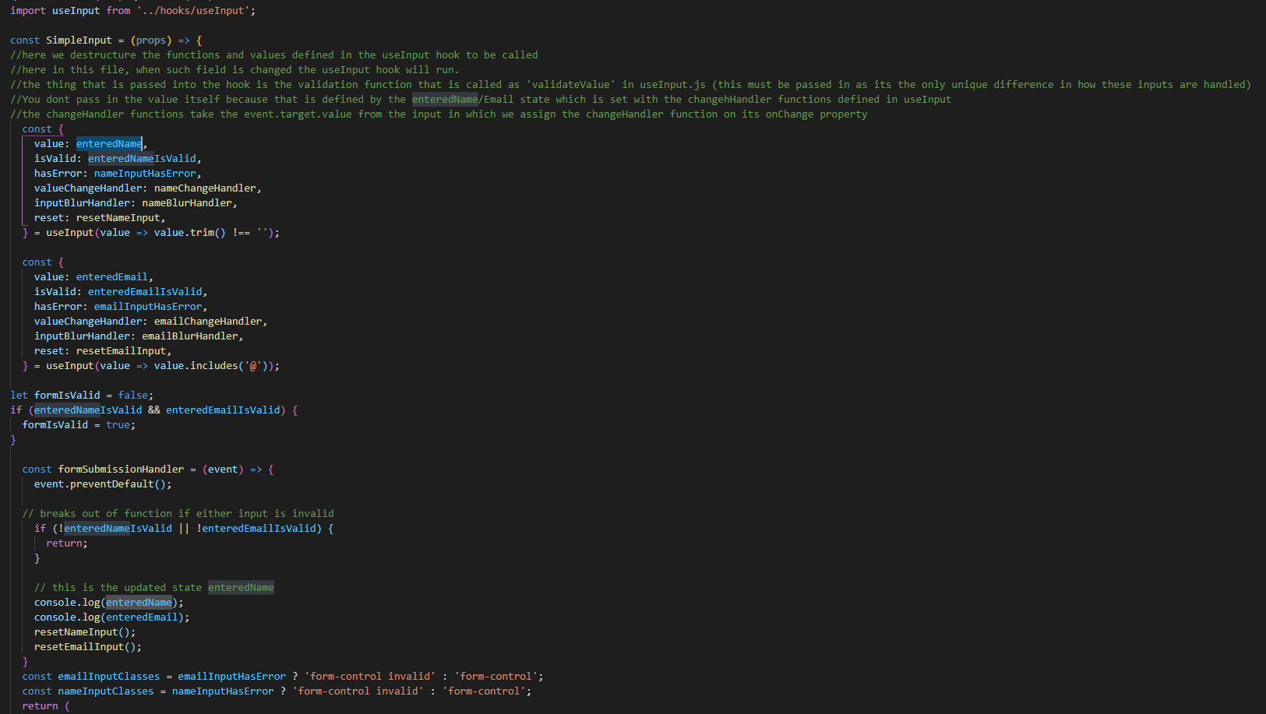This screenshot has width=1266, height=714.
Task: Click nameBlurHandler identifier
Action: point(187,203)
